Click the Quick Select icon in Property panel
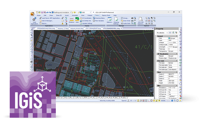 pyautogui.click(x=176, y=33)
